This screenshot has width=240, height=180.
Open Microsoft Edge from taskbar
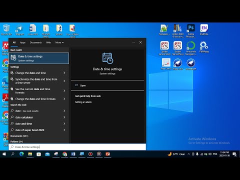21,154
